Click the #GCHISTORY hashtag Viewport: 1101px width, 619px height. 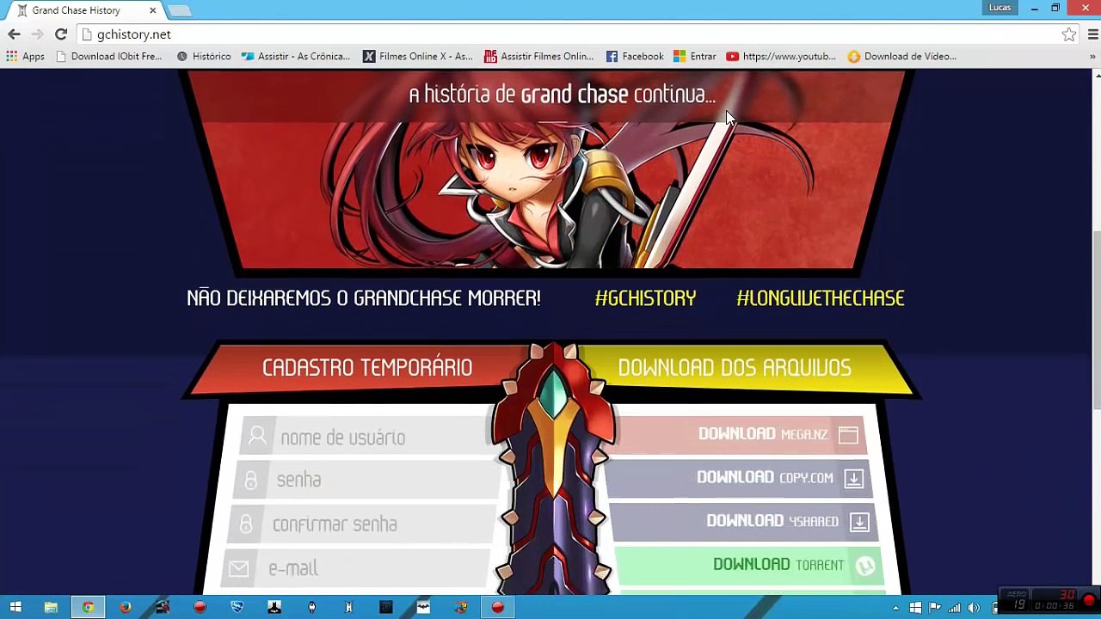point(645,298)
